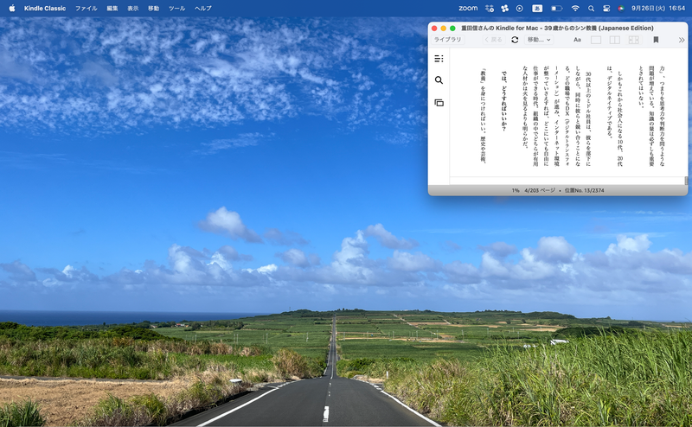Open the Aa font settings

(x=577, y=40)
